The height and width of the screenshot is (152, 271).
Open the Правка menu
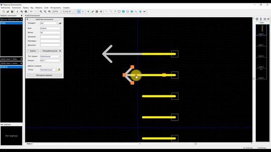(x=25, y=8)
